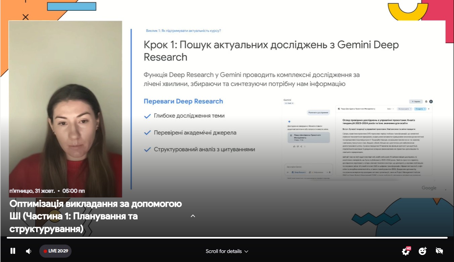Jump to live via the LIVE 20:29 badge
Image resolution: width=454 pixels, height=262 pixels.
click(x=55, y=251)
